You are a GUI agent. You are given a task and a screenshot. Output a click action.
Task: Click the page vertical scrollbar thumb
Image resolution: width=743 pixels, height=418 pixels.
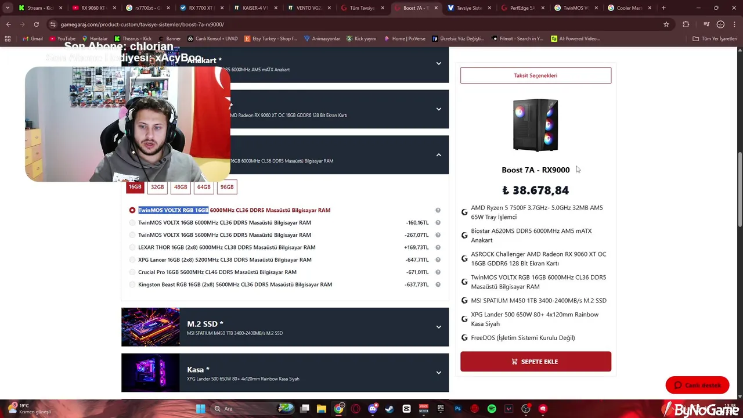click(x=740, y=190)
